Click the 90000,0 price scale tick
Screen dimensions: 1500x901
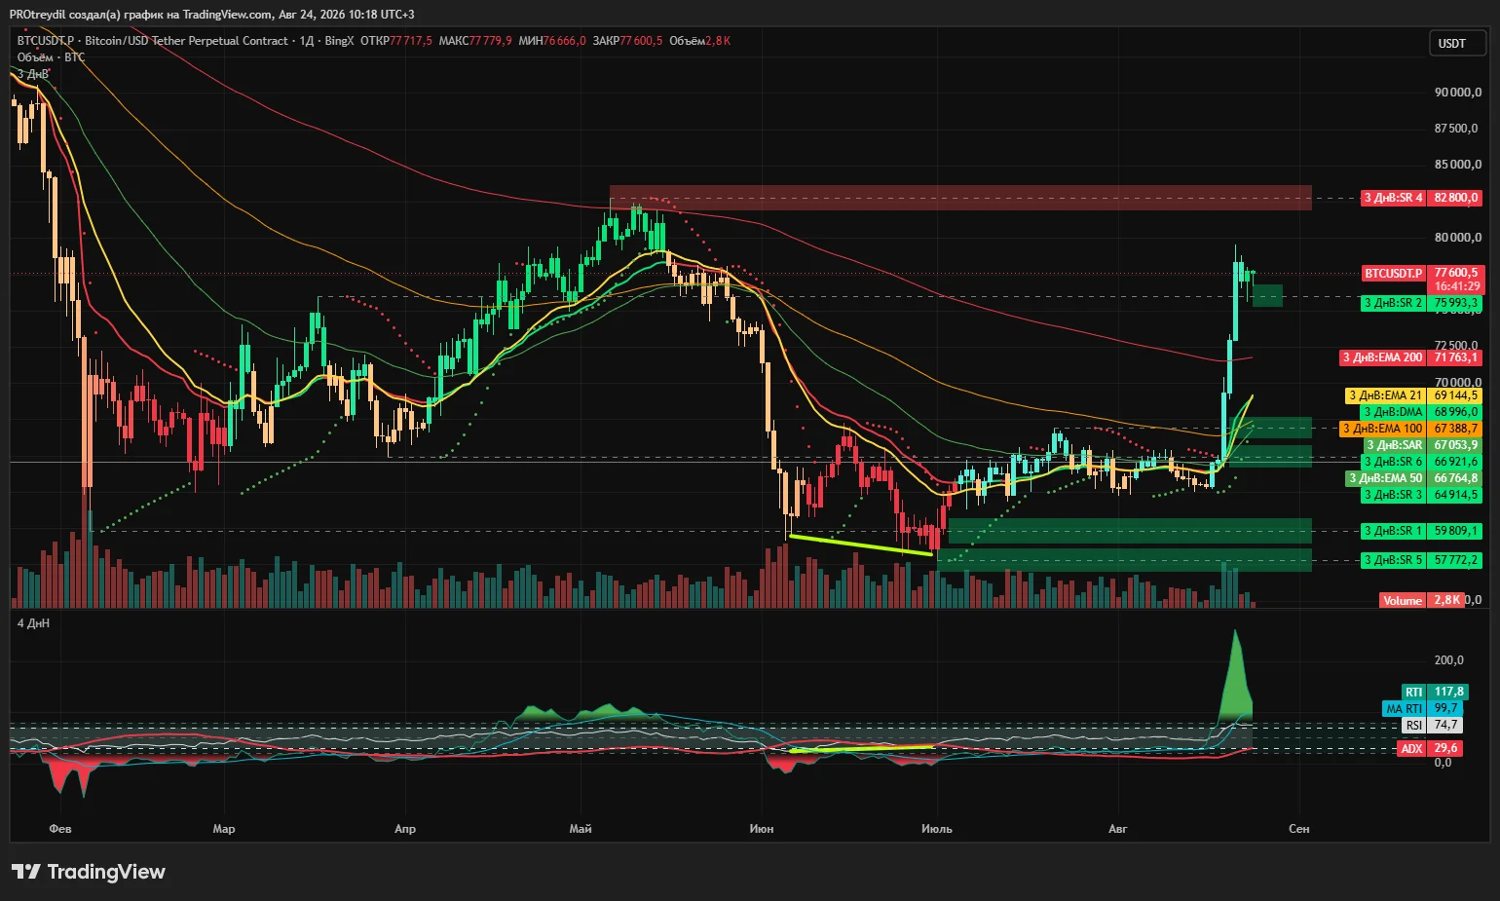(1457, 93)
